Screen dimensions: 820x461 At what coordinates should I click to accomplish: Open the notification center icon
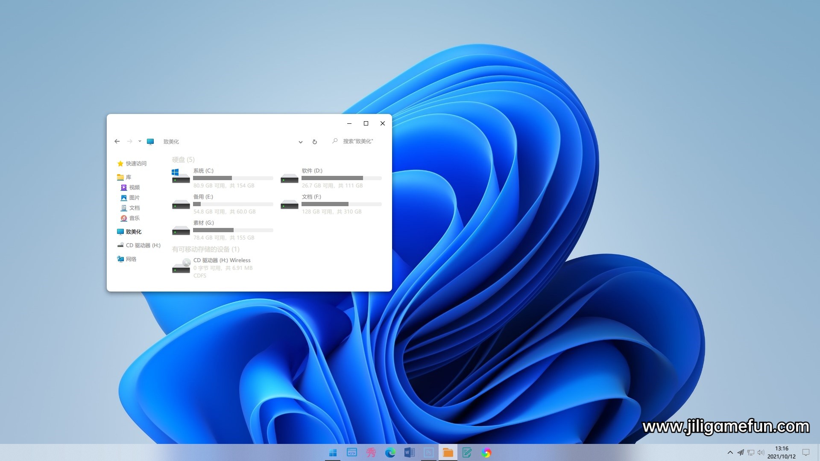[806, 452]
